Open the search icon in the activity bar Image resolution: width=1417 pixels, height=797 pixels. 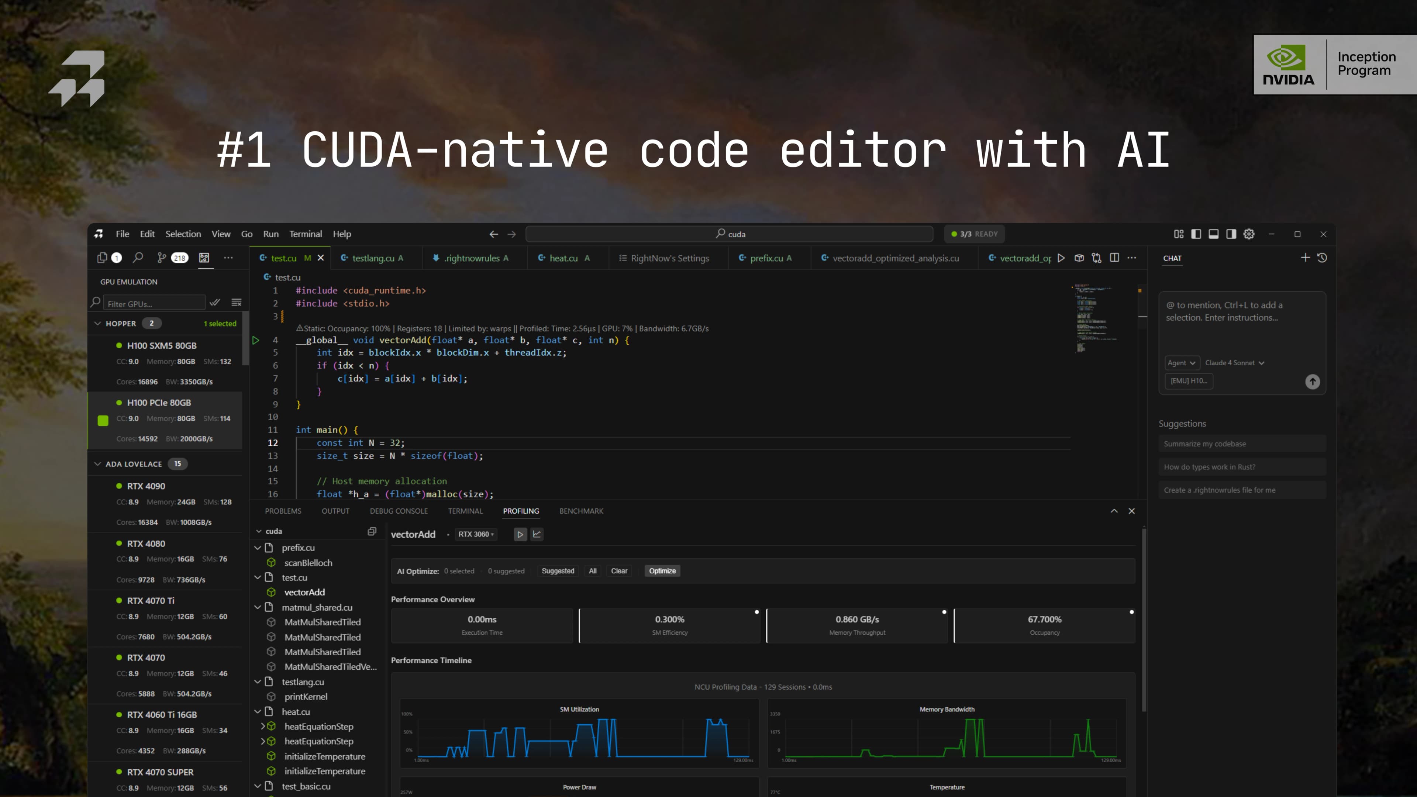click(138, 258)
